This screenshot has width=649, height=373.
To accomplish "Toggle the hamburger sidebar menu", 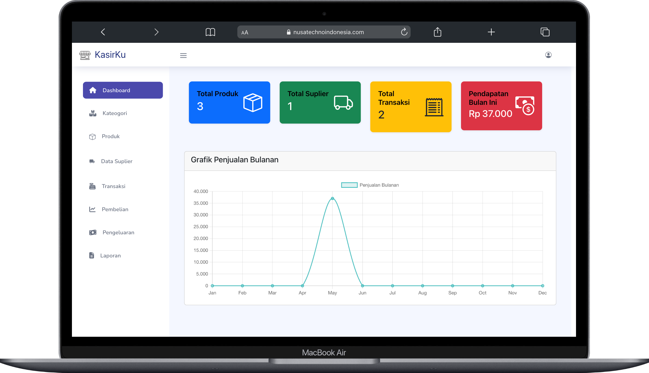I will [183, 55].
